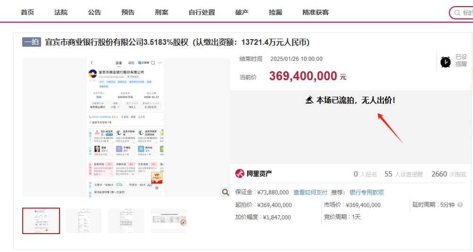Screen dimensions: 473x252
Task: Open the 公告 navigation item
Action: (95, 12)
